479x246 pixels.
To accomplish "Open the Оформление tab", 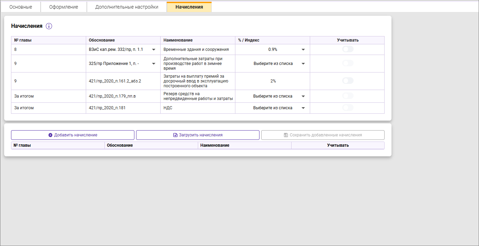I will click(63, 7).
